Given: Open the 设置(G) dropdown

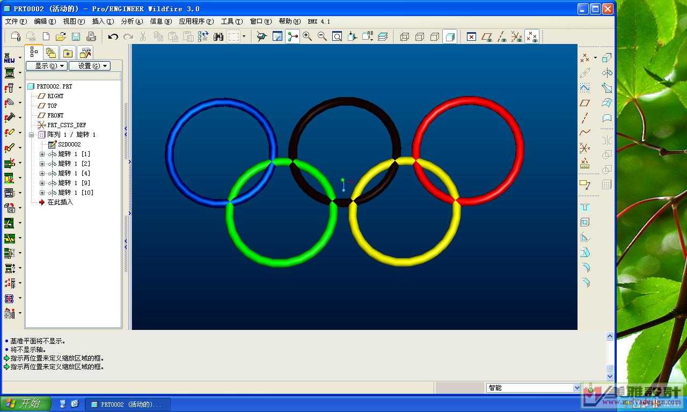Looking at the screenshot, I should click(89, 66).
